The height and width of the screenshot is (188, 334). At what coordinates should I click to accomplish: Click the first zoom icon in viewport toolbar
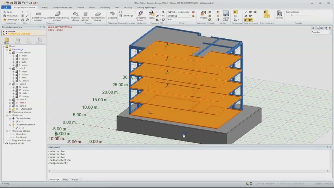[x=313, y=28]
